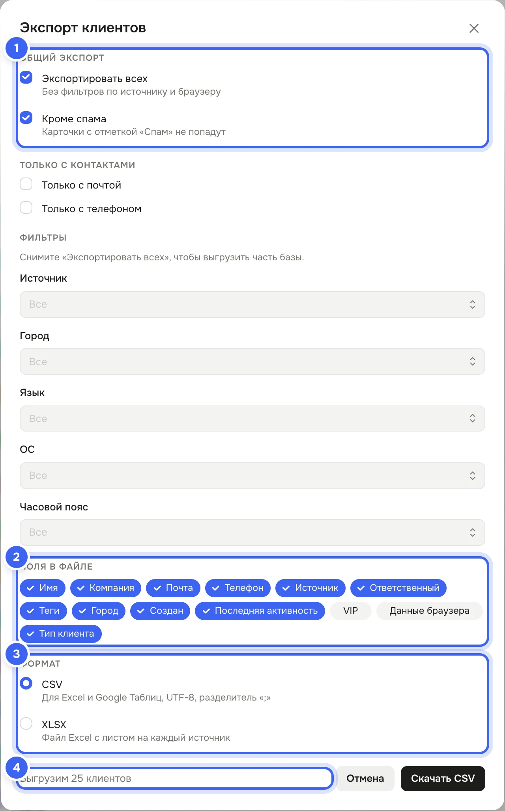Click the Скачать CSV button
The image size is (505, 811).
coord(443,779)
